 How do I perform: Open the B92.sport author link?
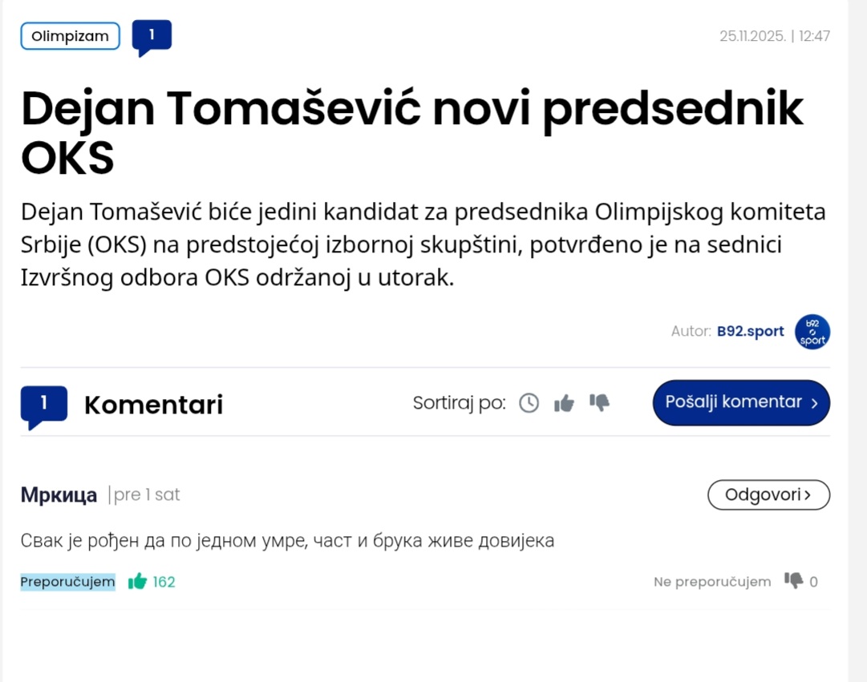pyautogui.click(x=750, y=331)
